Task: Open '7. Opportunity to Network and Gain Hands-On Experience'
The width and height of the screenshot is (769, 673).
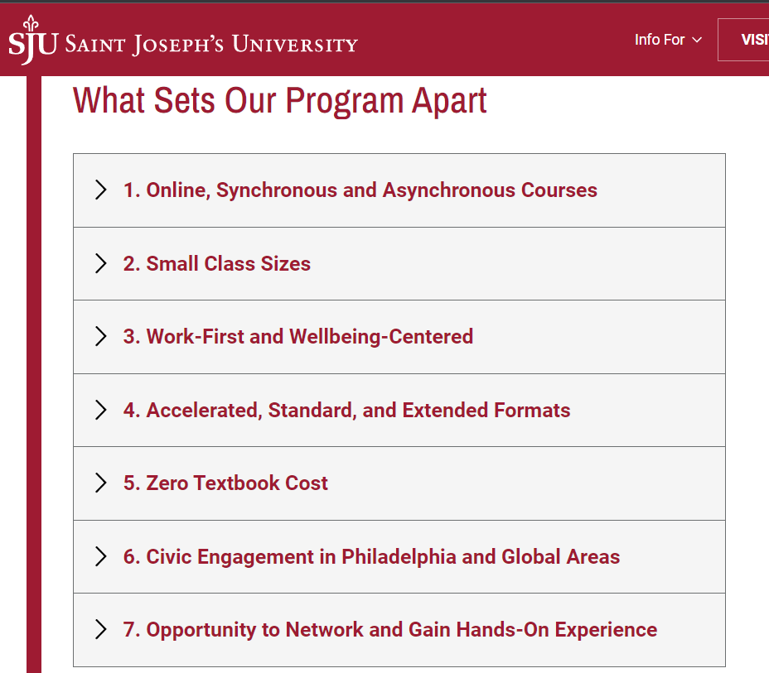Action: click(399, 630)
